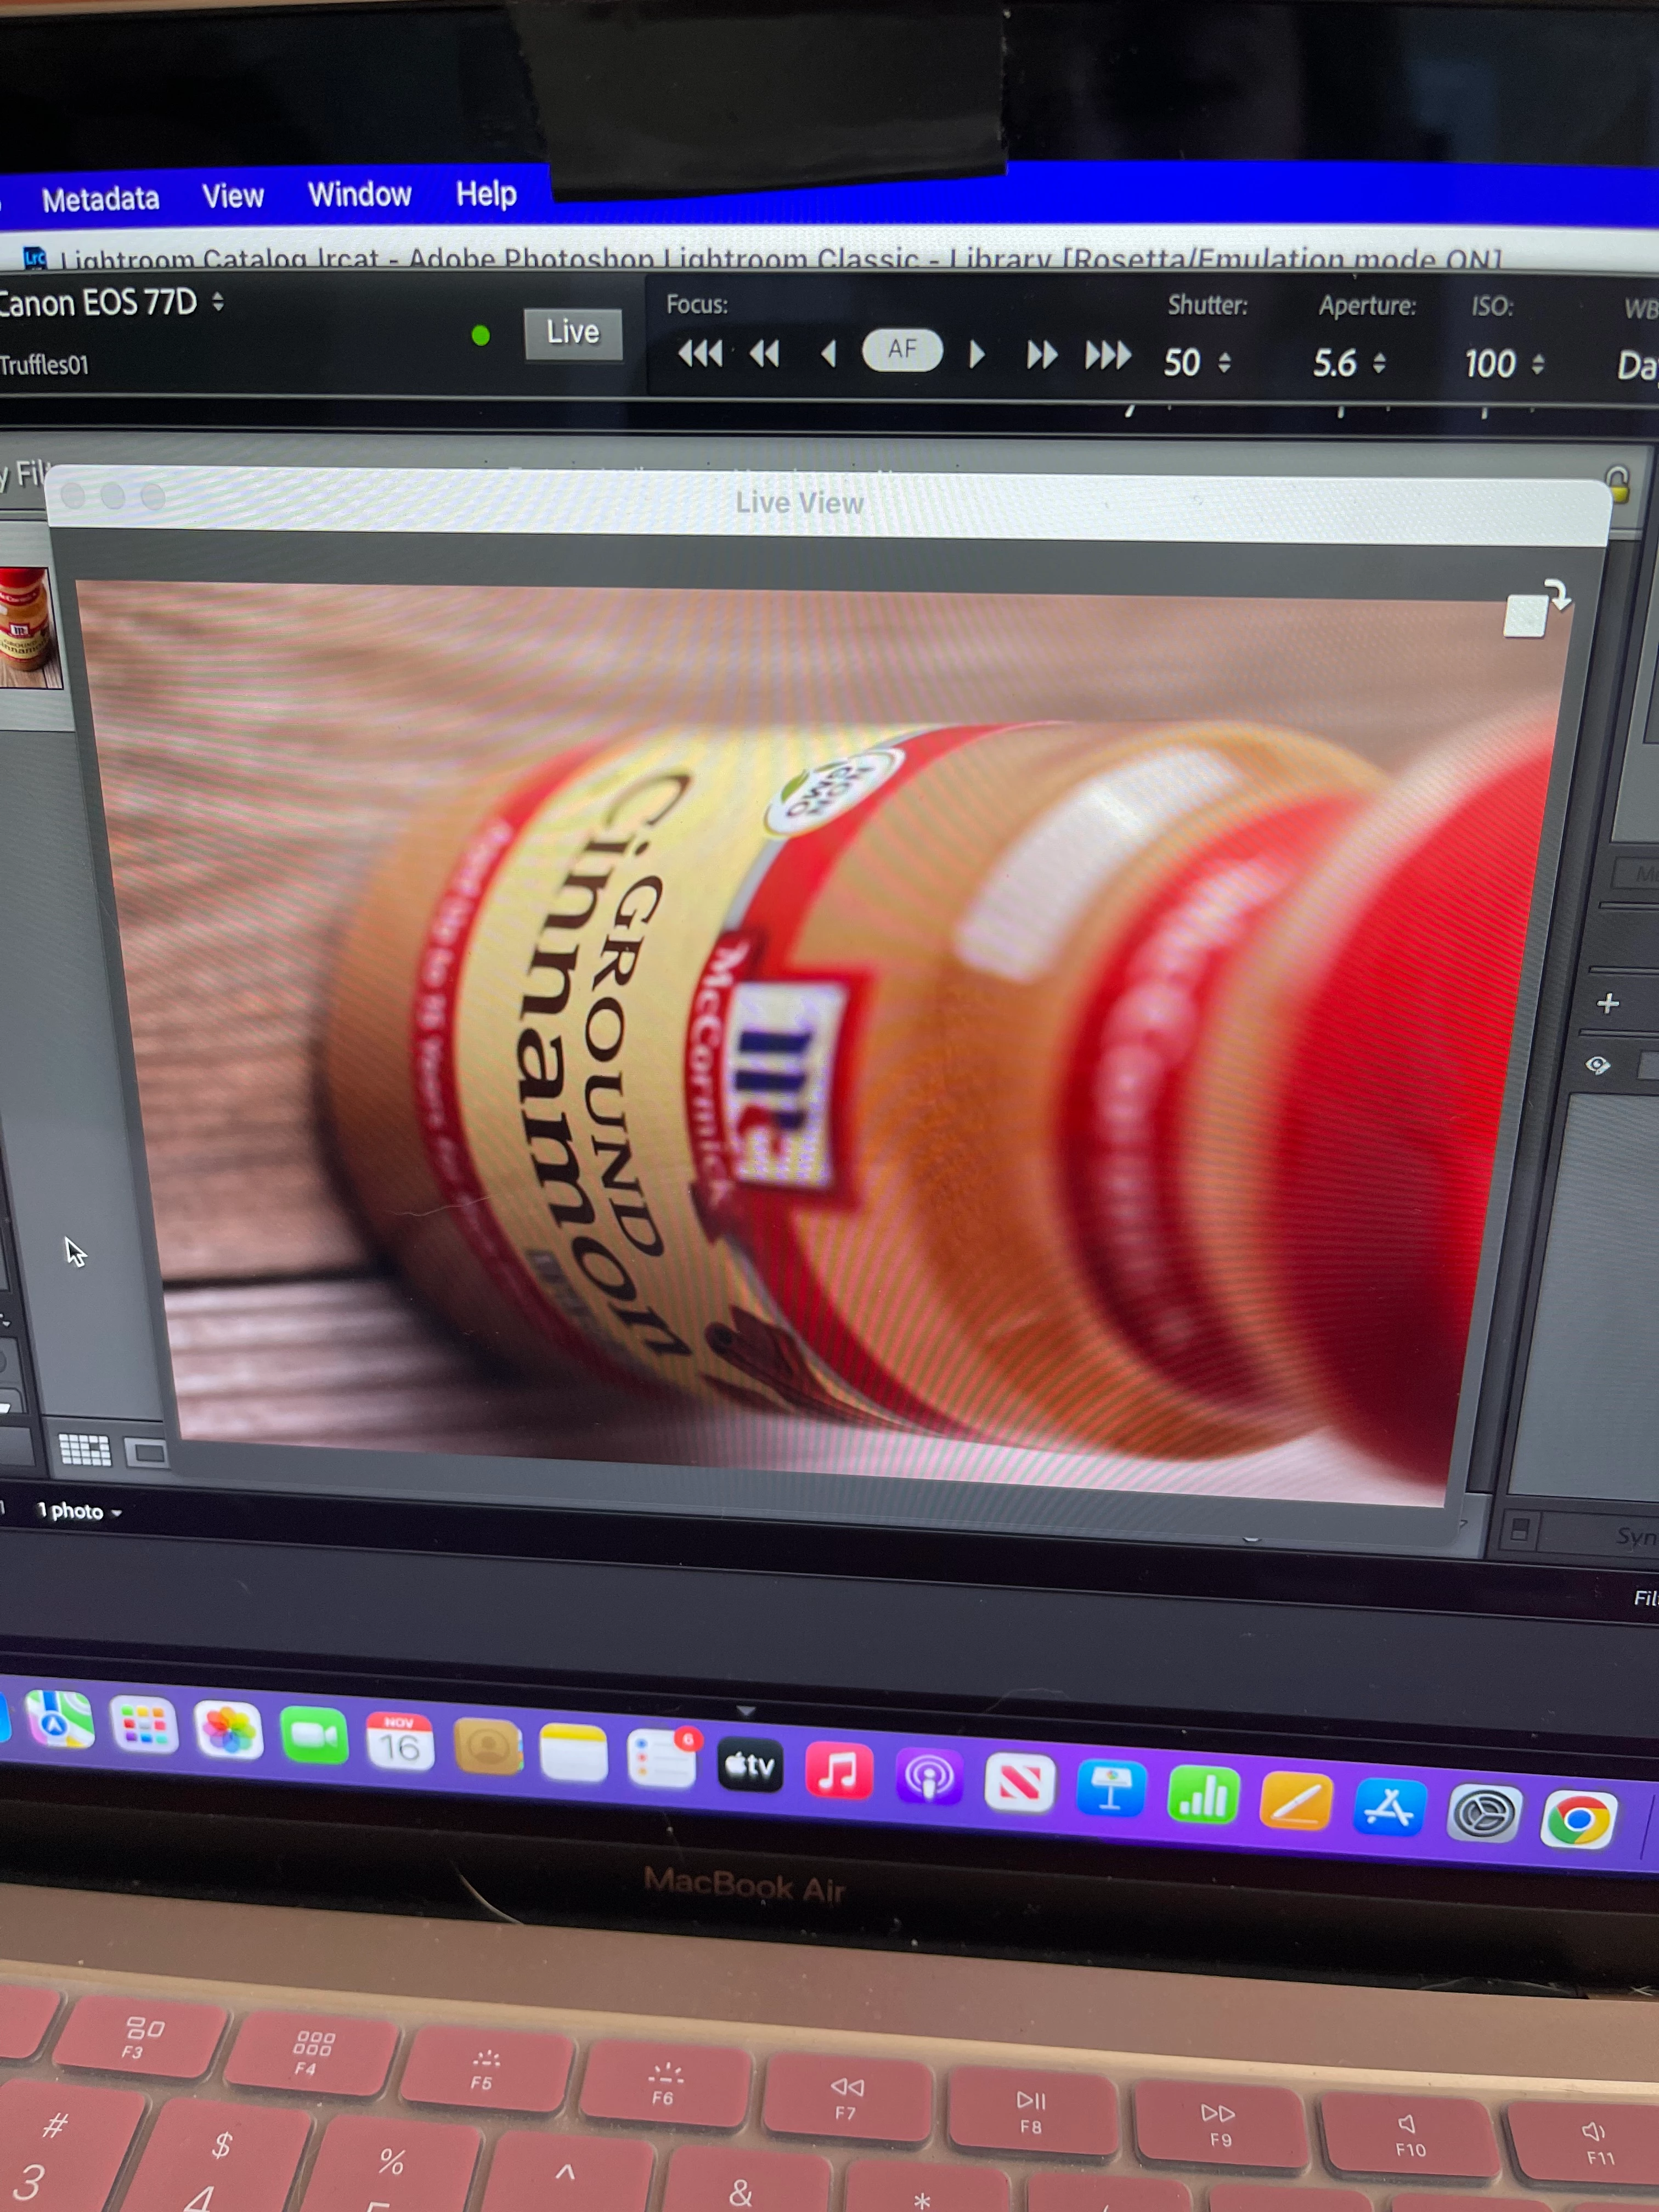Open the Shutter speed 50 stepper
The height and width of the screenshot is (2212, 1659).
[x=1224, y=363]
